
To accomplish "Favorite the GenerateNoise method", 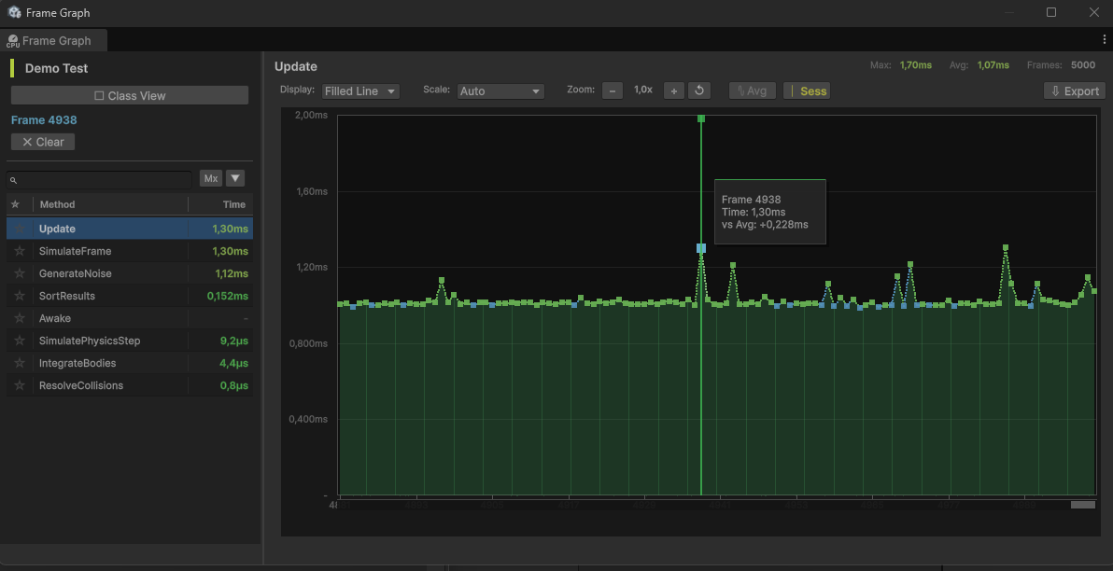I will pyautogui.click(x=20, y=273).
